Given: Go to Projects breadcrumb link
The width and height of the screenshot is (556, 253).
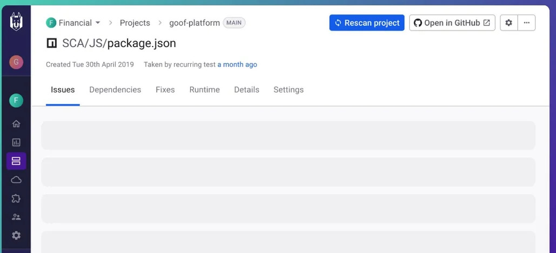Looking at the screenshot, I should click(x=135, y=23).
